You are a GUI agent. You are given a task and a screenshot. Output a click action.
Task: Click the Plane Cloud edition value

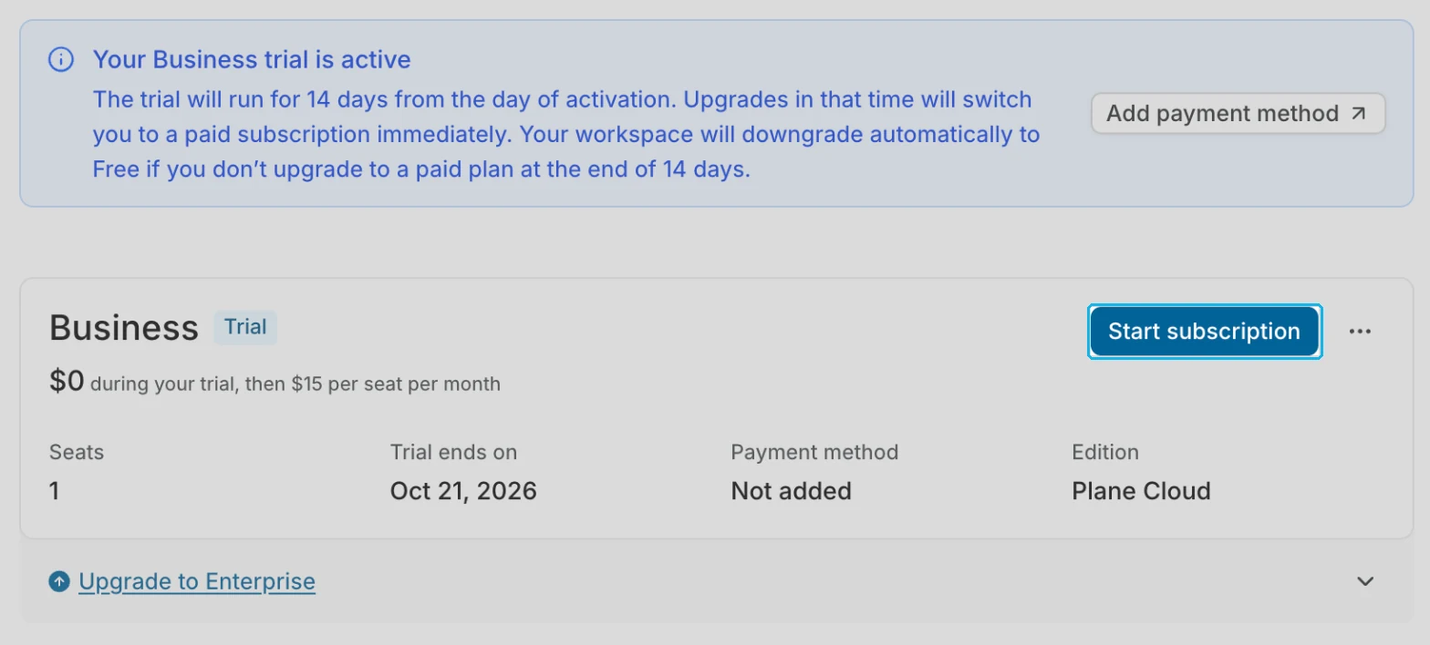tap(1141, 491)
